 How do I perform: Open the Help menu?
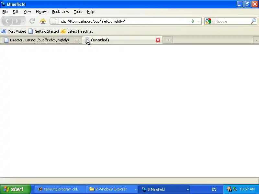(91, 12)
